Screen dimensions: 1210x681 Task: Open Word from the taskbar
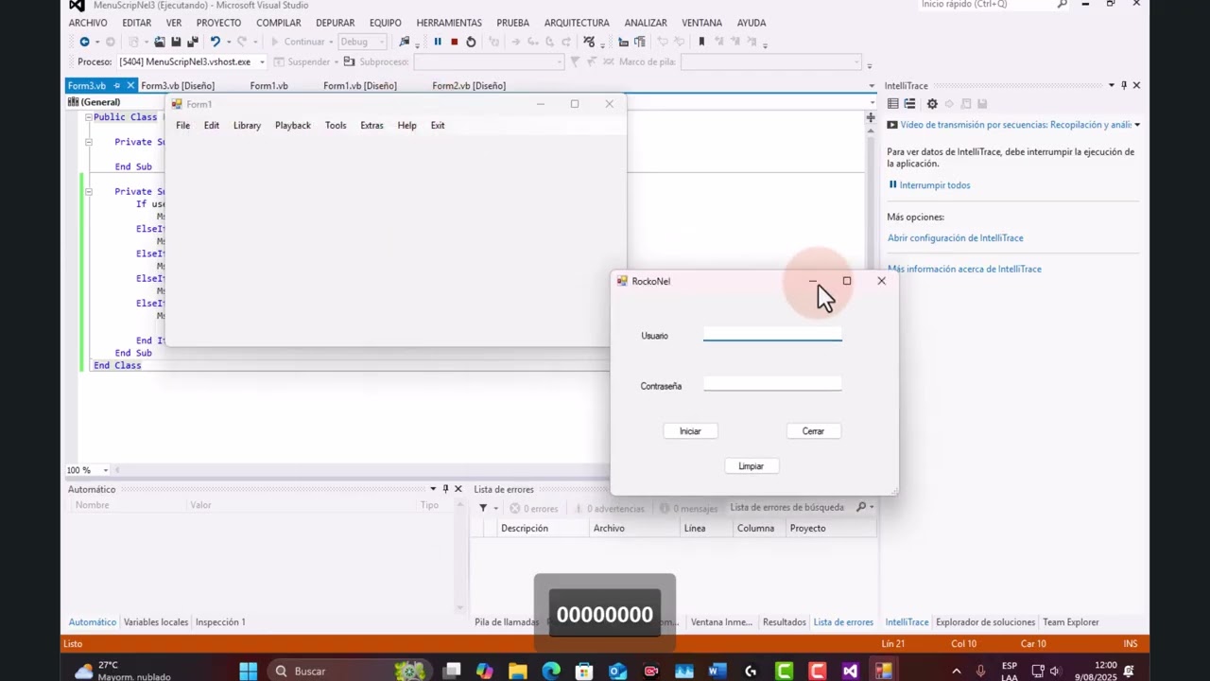[717, 671]
